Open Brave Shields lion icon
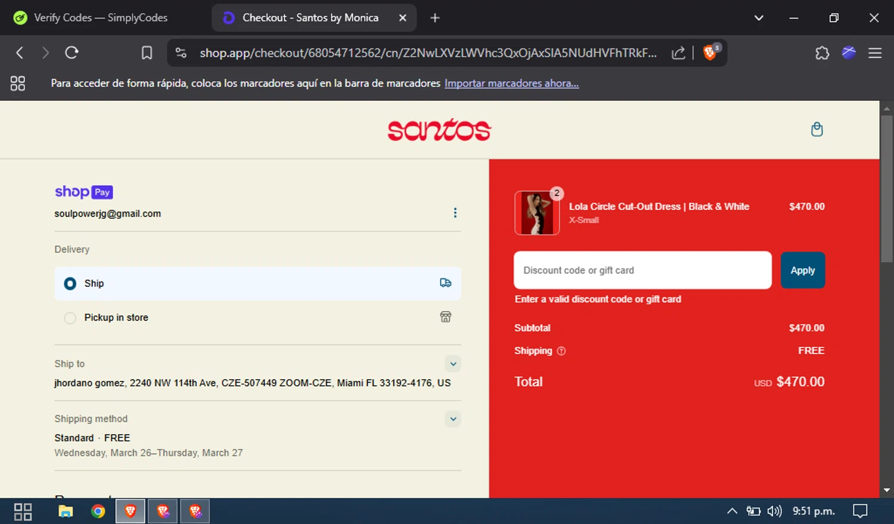 [x=710, y=52]
